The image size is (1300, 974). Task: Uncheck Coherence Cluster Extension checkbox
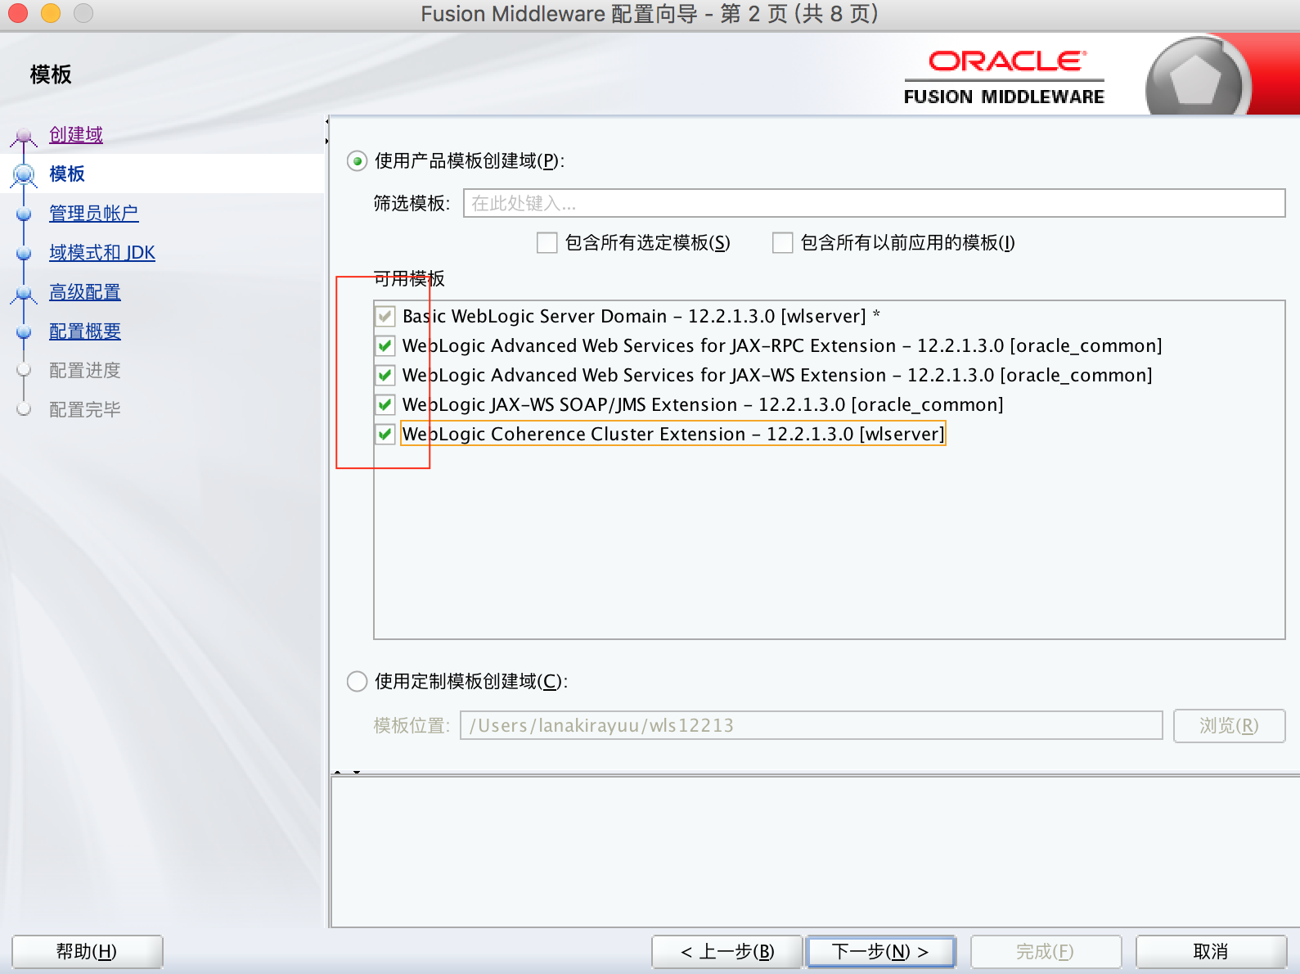point(385,435)
